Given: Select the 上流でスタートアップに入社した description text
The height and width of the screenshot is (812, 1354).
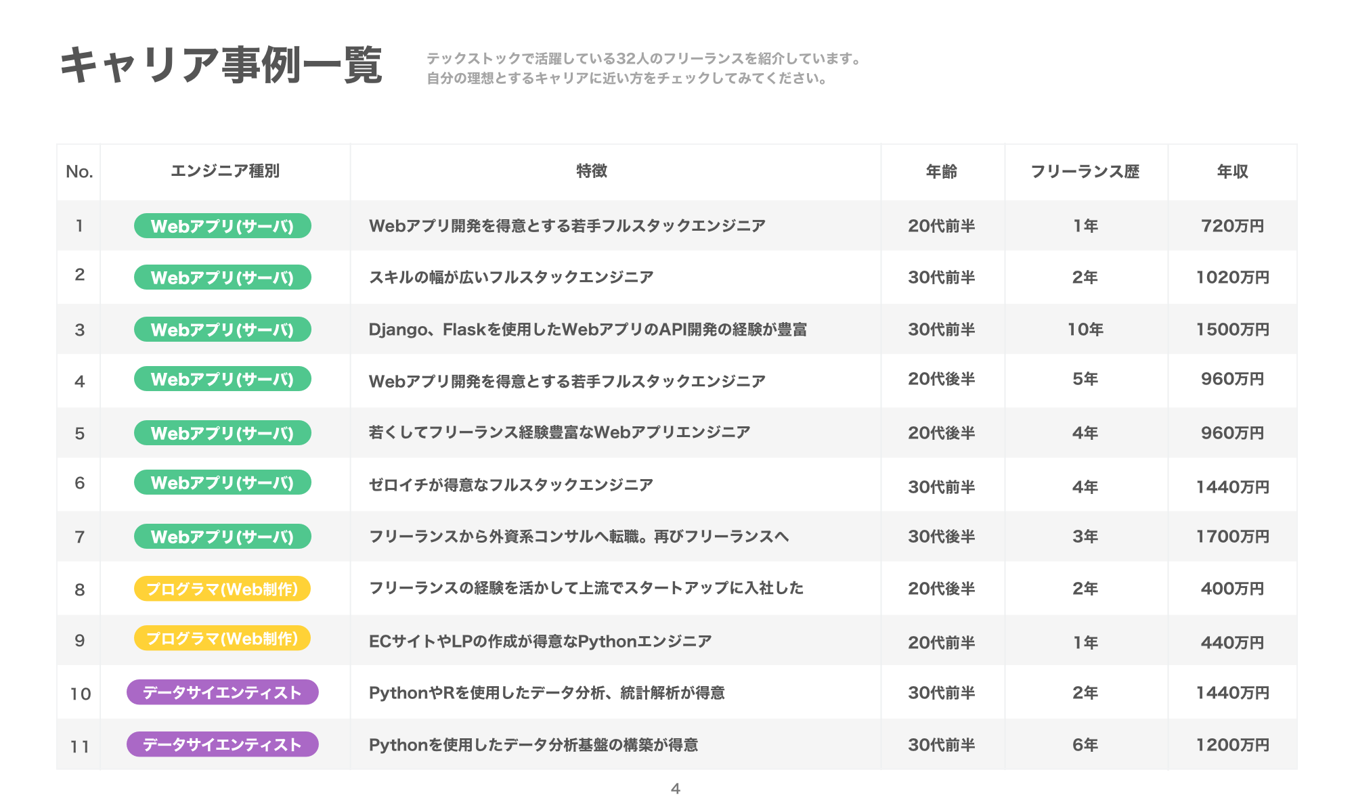Looking at the screenshot, I should (586, 588).
